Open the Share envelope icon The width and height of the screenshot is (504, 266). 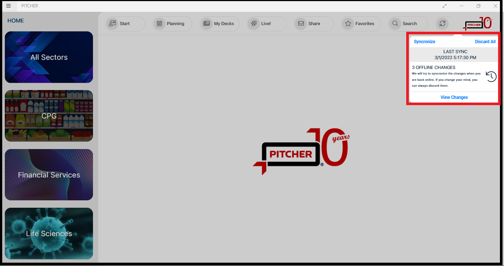(301, 23)
